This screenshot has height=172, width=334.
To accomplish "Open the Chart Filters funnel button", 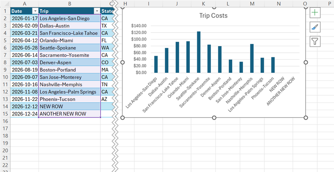I will [x=315, y=41].
